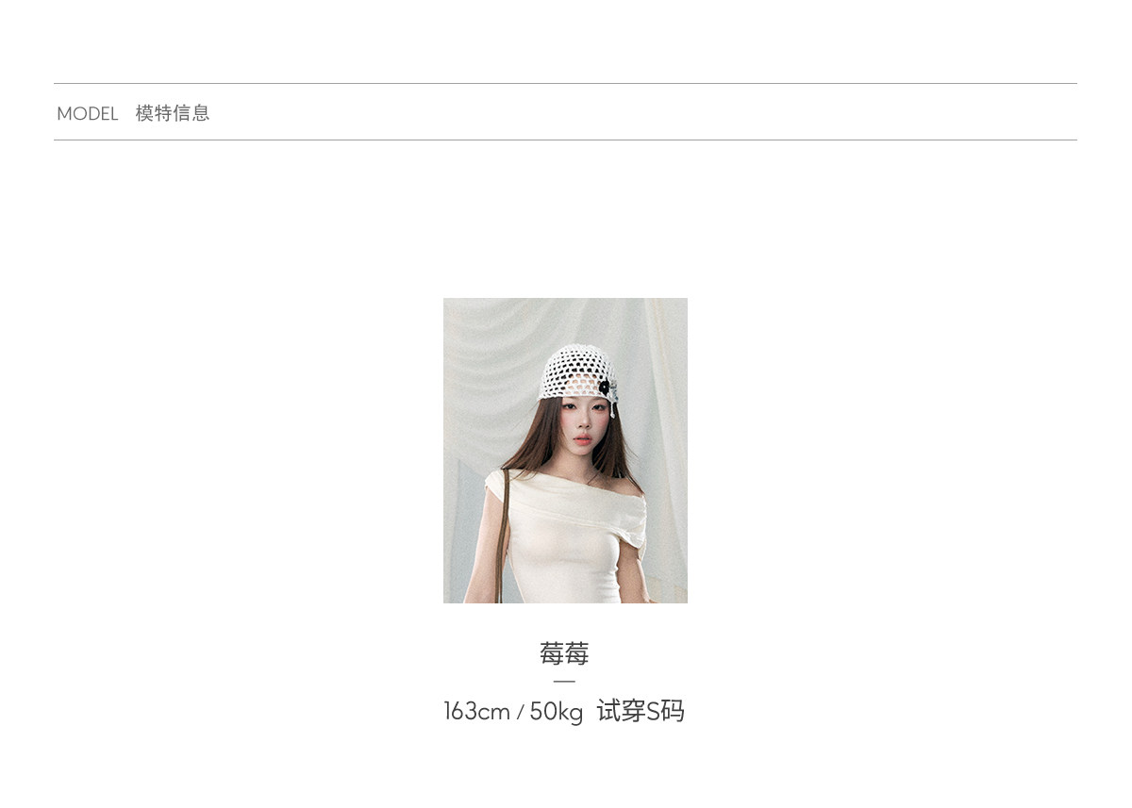
Task: Open the model photo thumbnail
Action: (x=565, y=451)
